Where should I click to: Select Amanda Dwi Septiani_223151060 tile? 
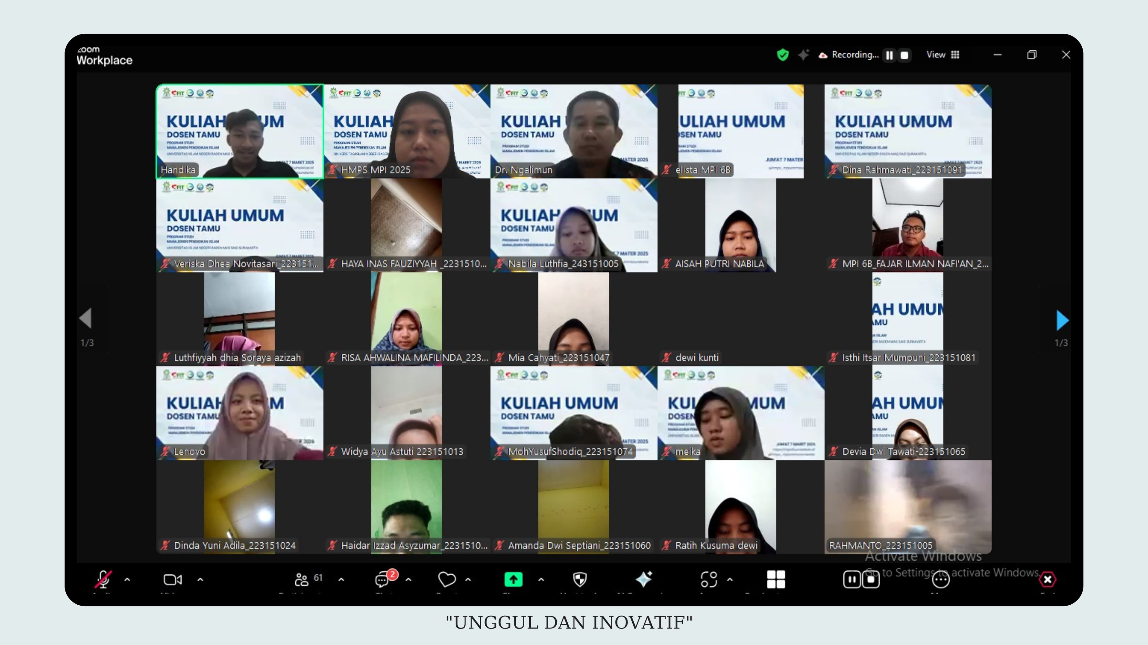(574, 507)
